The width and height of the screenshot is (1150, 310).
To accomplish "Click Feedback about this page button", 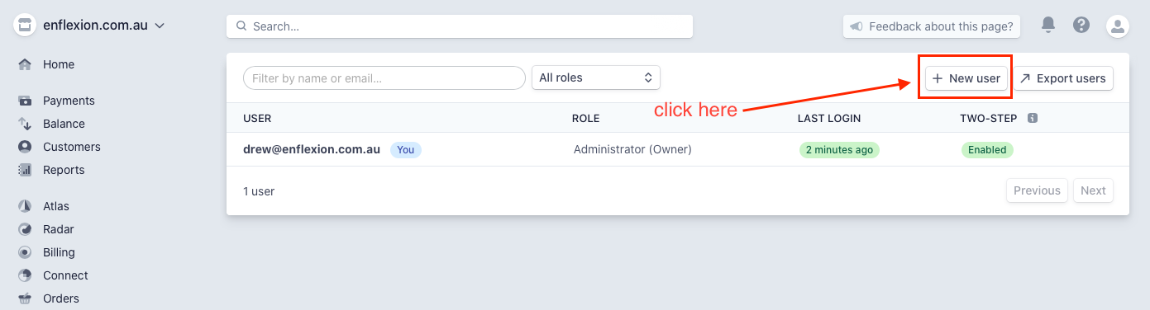I will pos(932,26).
